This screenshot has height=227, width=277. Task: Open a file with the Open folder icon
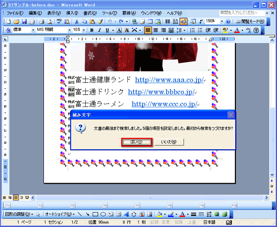point(16,22)
